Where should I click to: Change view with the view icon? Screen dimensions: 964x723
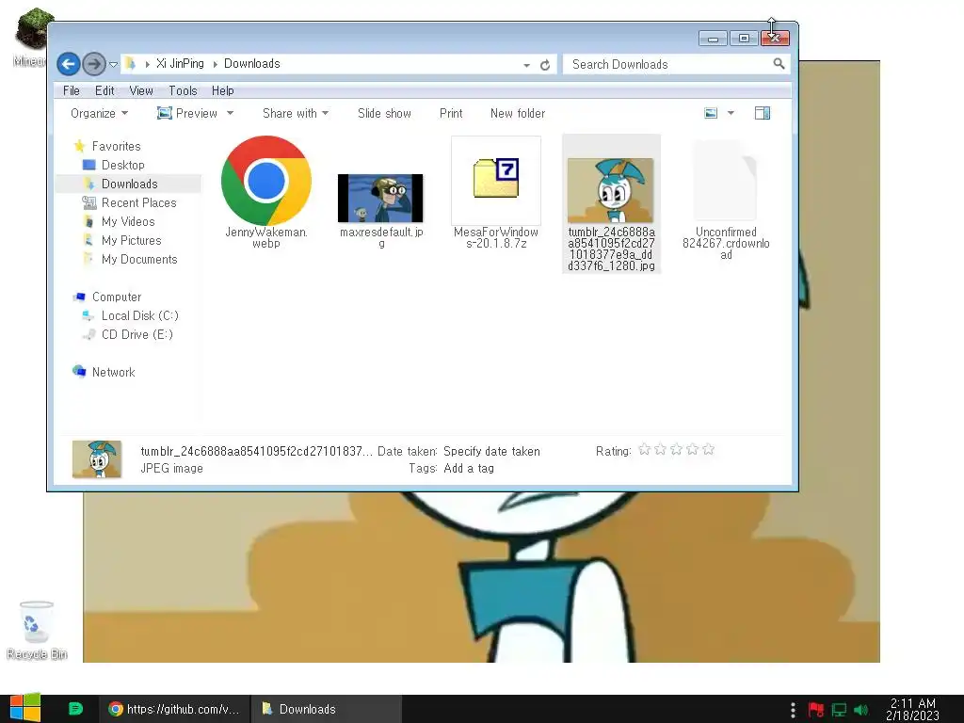tap(711, 113)
